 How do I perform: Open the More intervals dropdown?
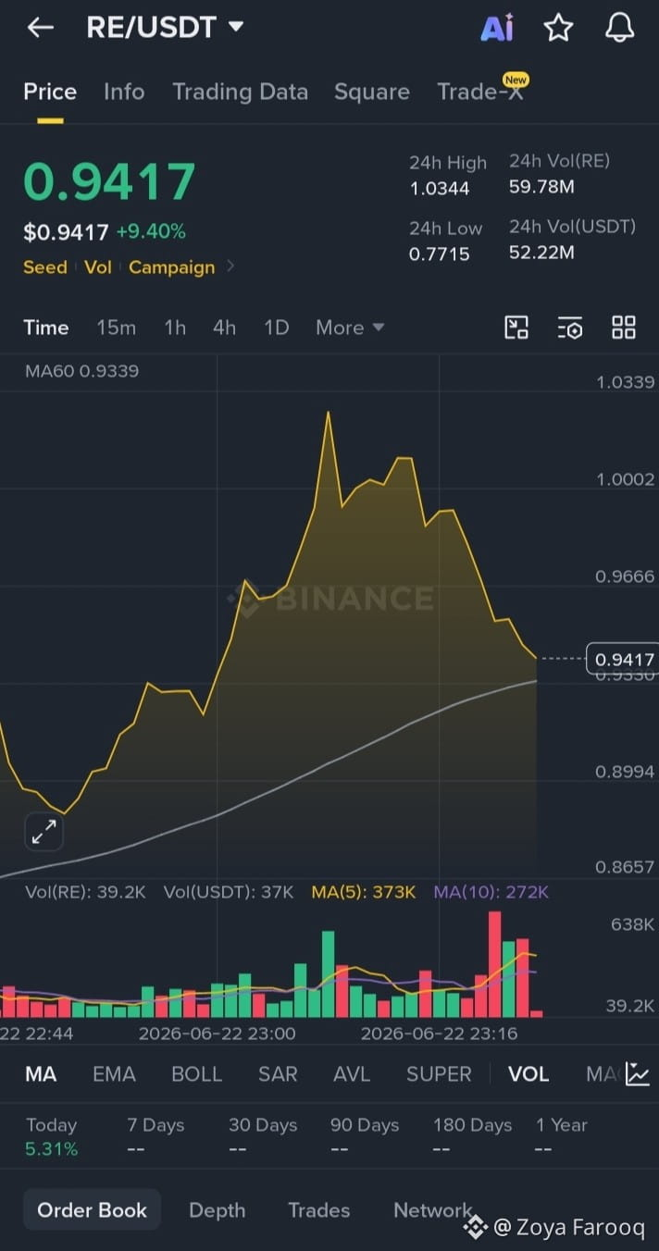tap(350, 328)
